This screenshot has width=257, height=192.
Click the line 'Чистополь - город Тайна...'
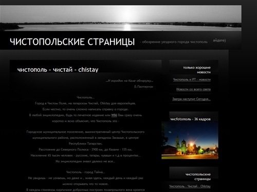[85, 172]
